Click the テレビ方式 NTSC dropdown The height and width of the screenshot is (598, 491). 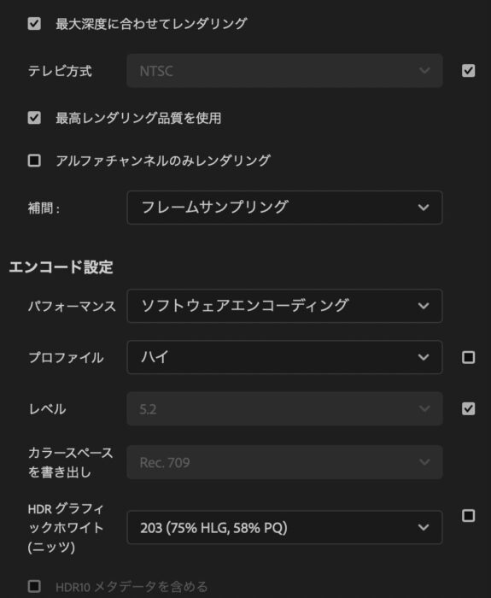click(x=284, y=71)
